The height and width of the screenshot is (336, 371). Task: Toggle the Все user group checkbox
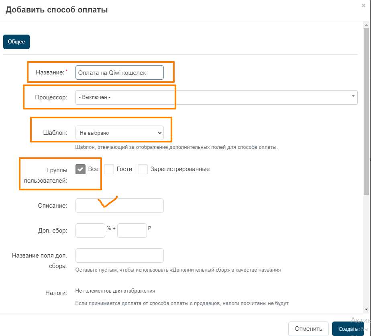[x=80, y=169]
